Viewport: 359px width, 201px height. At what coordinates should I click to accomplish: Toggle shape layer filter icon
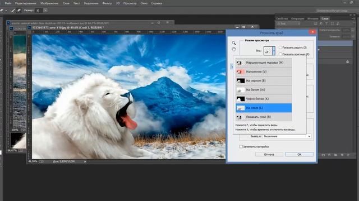click(332, 23)
